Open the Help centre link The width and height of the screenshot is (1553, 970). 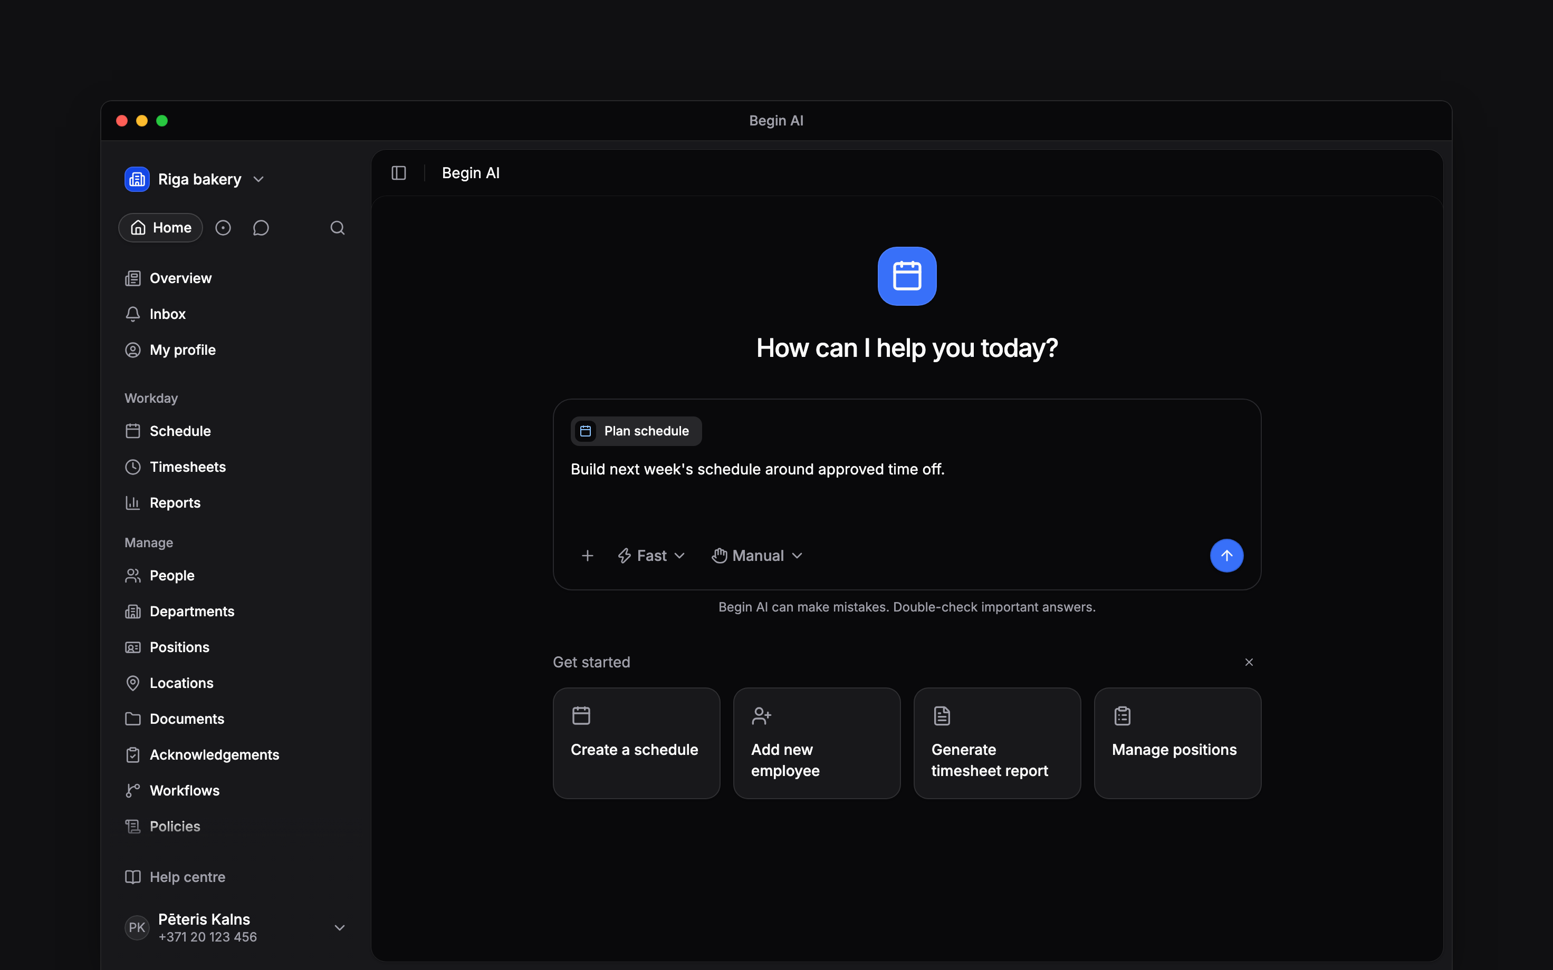pyautogui.click(x=175, y=877)
